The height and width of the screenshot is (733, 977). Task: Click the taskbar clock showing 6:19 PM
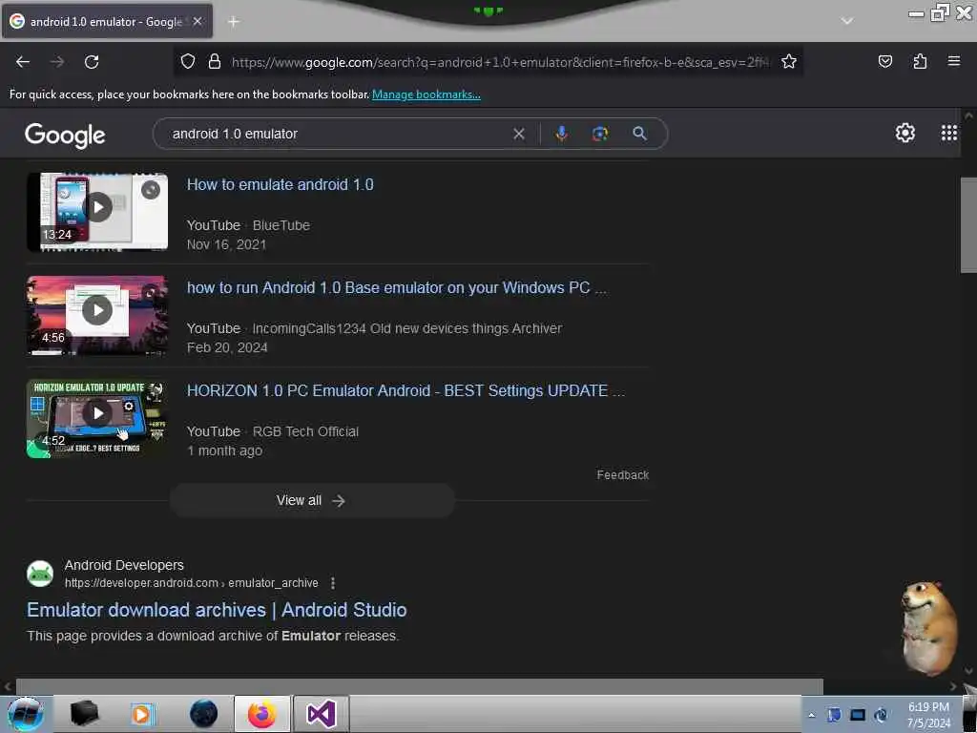(x=927, y=715)
